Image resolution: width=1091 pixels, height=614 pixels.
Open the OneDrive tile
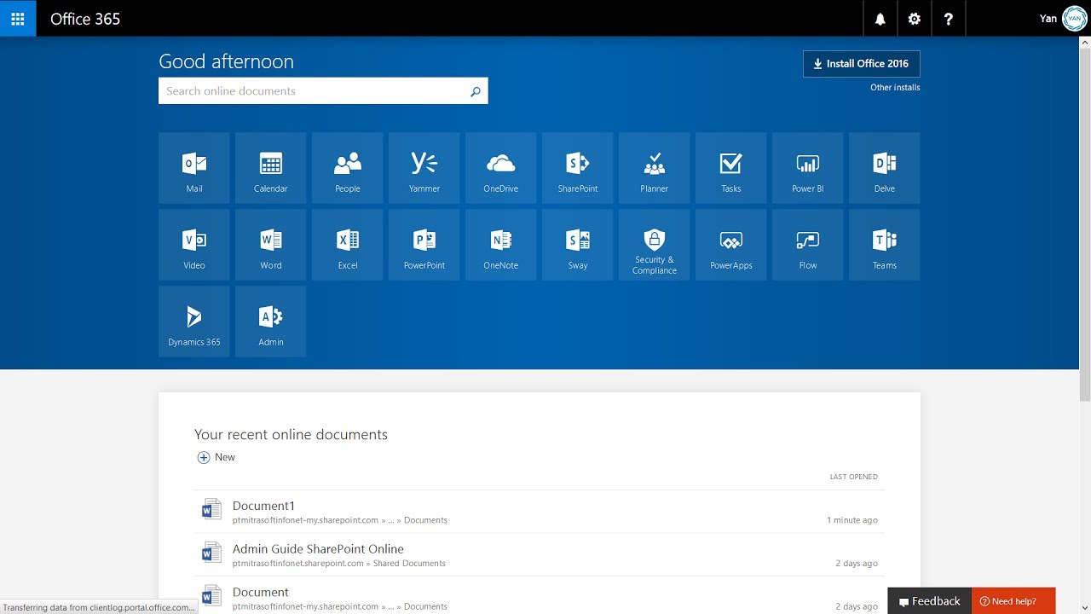click(x=501, y=168)
